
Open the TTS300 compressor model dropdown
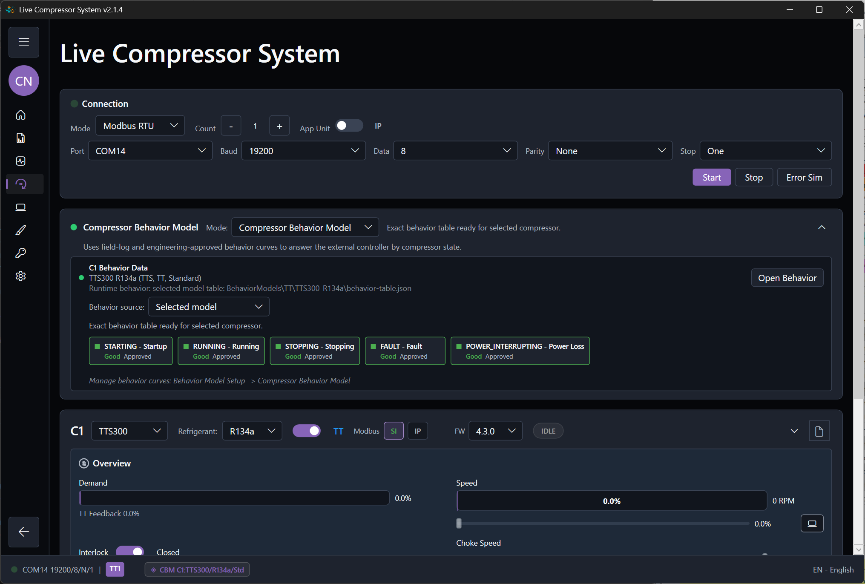[129, 431]
